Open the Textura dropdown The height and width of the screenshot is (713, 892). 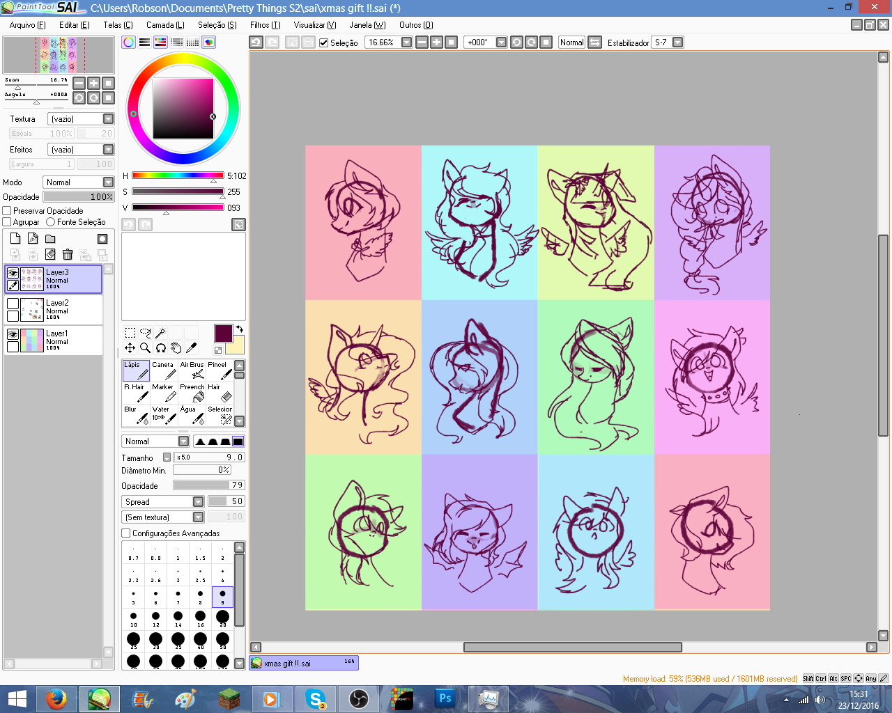[x=81, y=119]
